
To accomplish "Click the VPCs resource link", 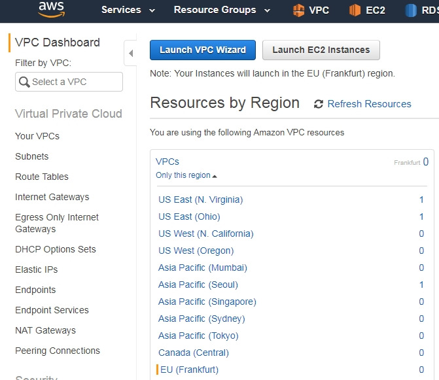I will pyautogui.click(x=167, y=162).
